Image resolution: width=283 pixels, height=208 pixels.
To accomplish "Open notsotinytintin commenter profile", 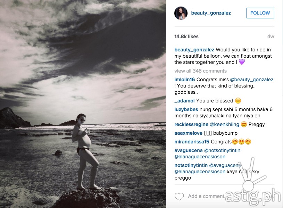I will click(191, 165).
